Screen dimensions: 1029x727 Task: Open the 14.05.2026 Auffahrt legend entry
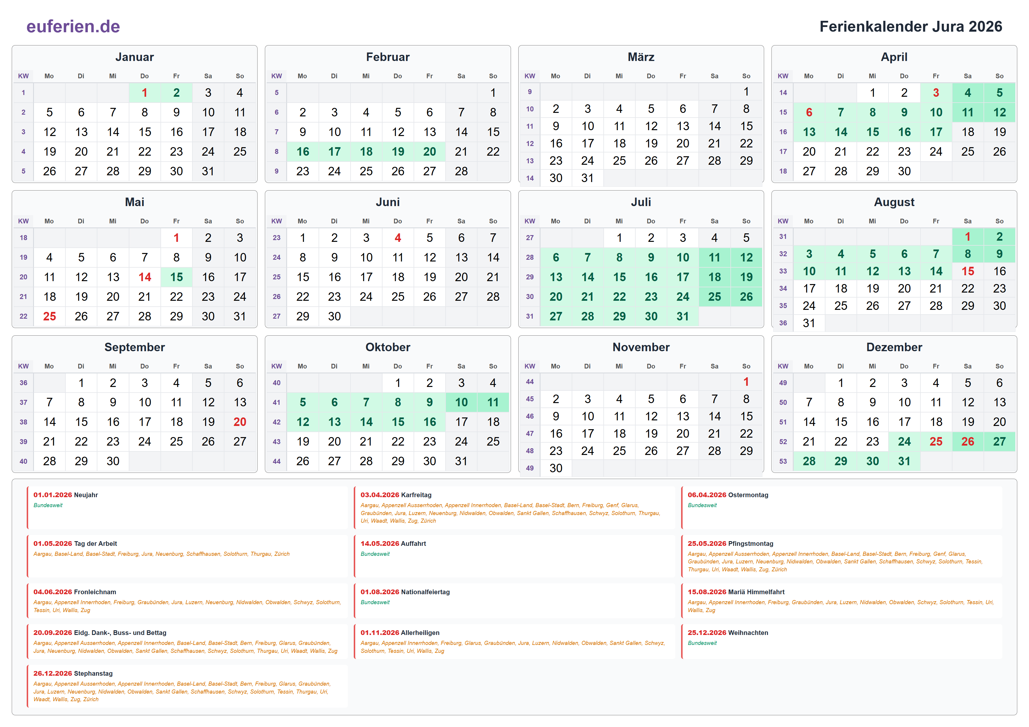click(514, 556)
